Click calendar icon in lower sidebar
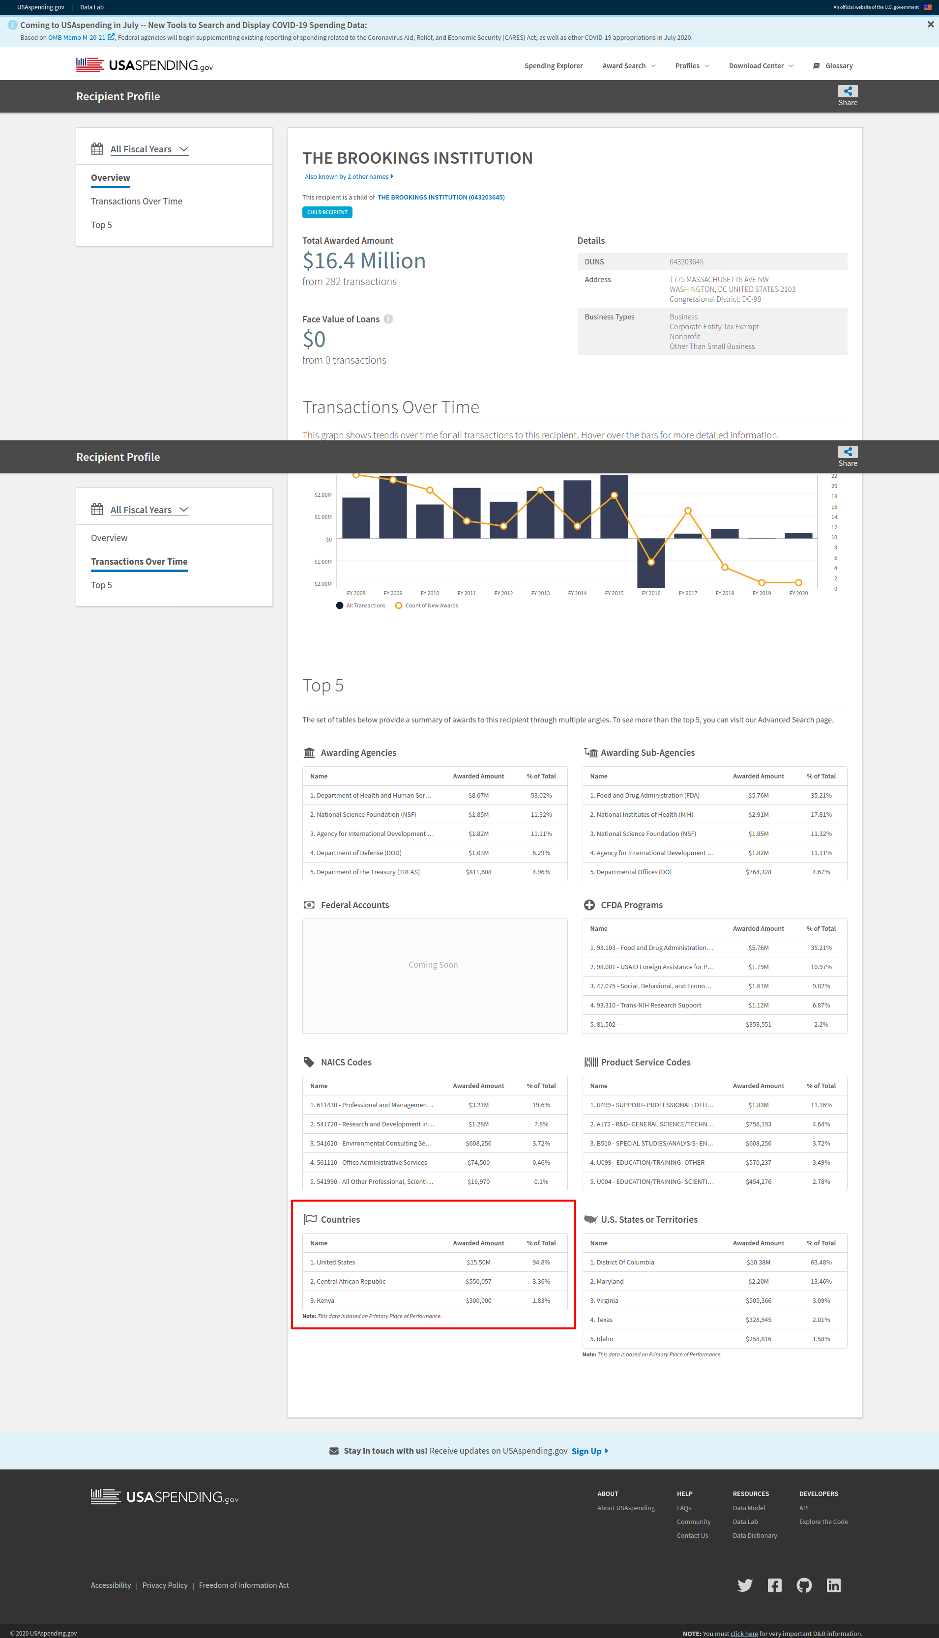This screenshot has height=1638, width=939. point(97,509)
